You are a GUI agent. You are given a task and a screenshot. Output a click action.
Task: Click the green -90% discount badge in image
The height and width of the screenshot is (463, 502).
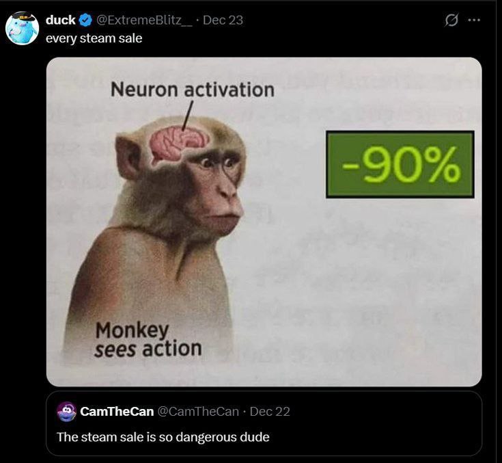[400, 165]
